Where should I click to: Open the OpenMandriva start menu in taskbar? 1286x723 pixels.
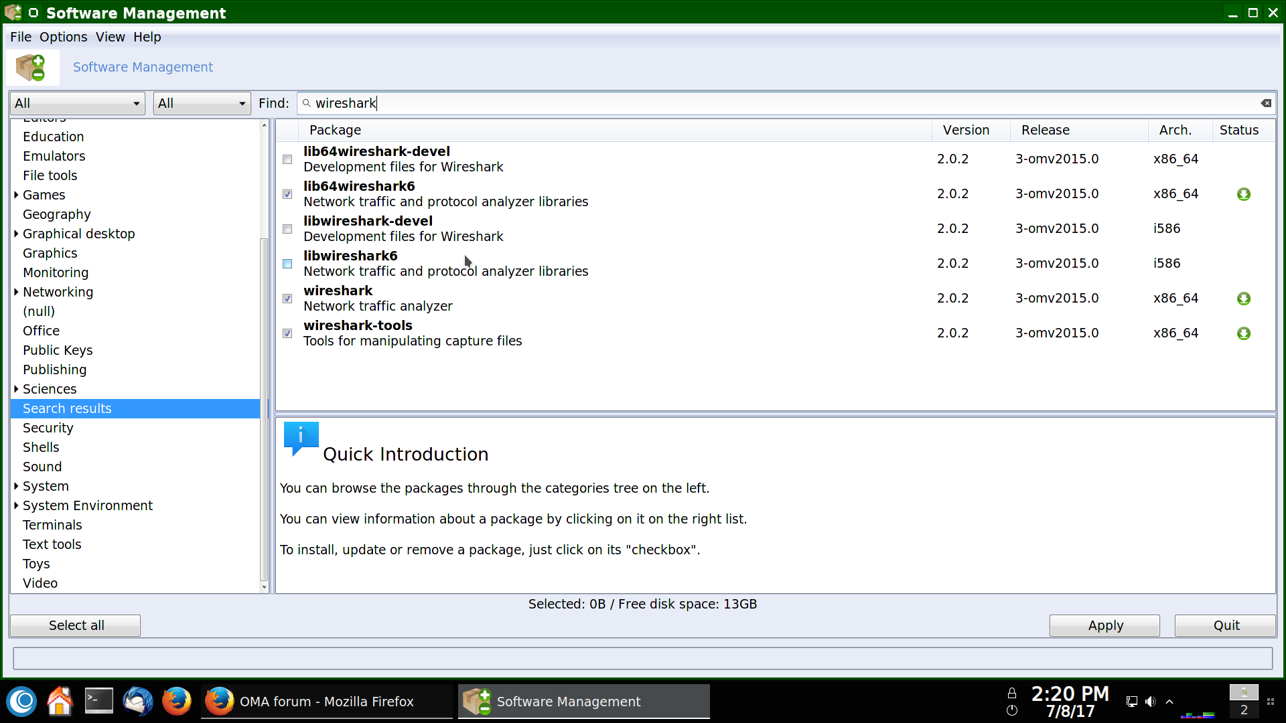coord(22,702)
